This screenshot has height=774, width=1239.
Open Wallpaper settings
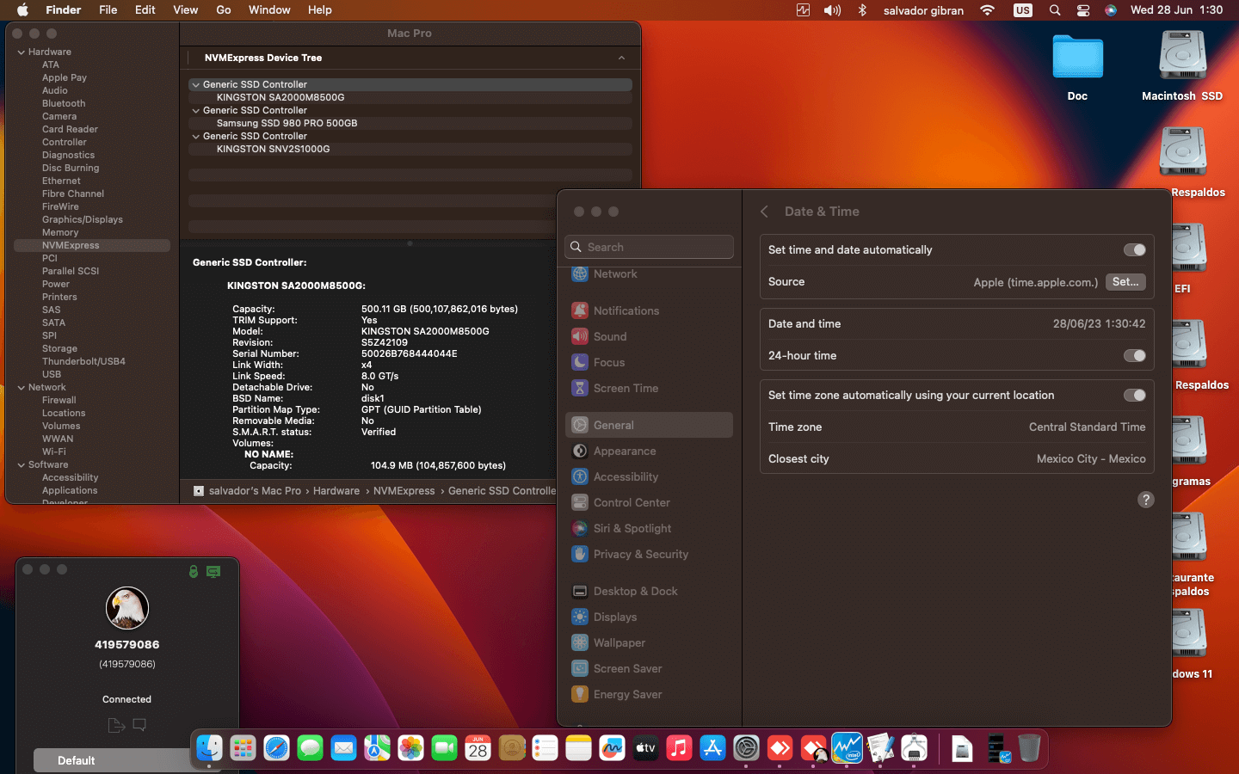pyautogui.click(x=650, y=642)
